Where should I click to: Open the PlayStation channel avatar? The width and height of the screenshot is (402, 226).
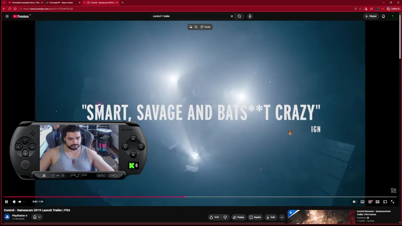click(x=7, y=217)
